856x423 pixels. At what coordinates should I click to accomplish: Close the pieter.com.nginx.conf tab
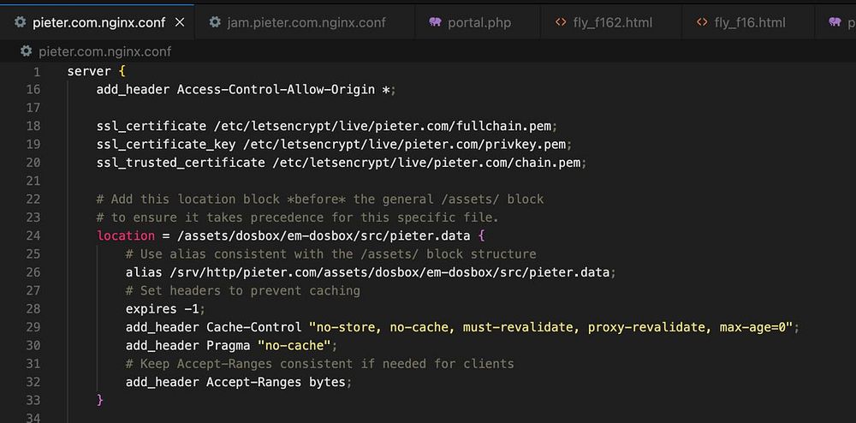point(179,22)
